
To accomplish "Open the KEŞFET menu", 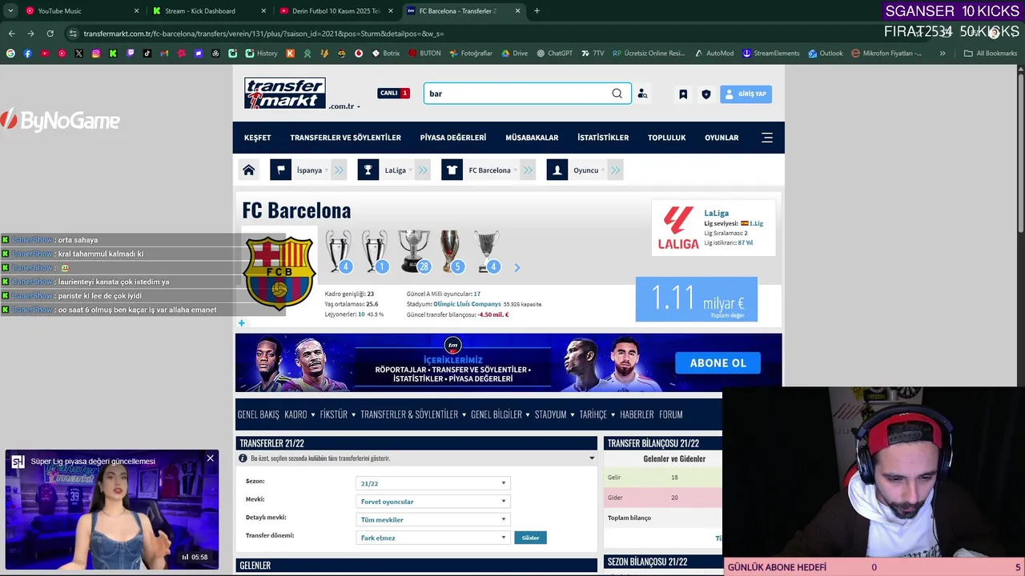I will (257, 138).
